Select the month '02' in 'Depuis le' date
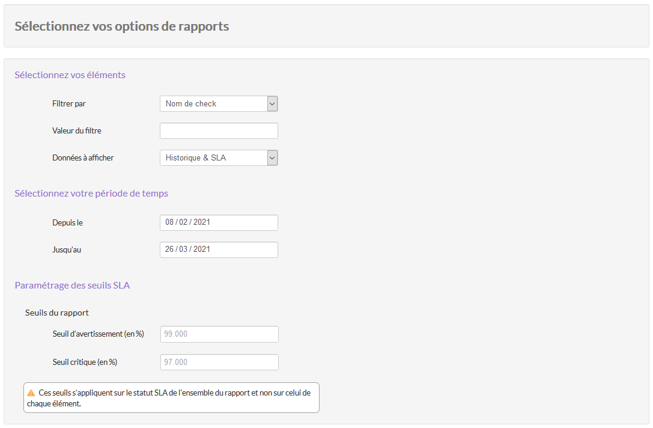The image size is (653, 428). pyautogui.click(x=183, y=222)
